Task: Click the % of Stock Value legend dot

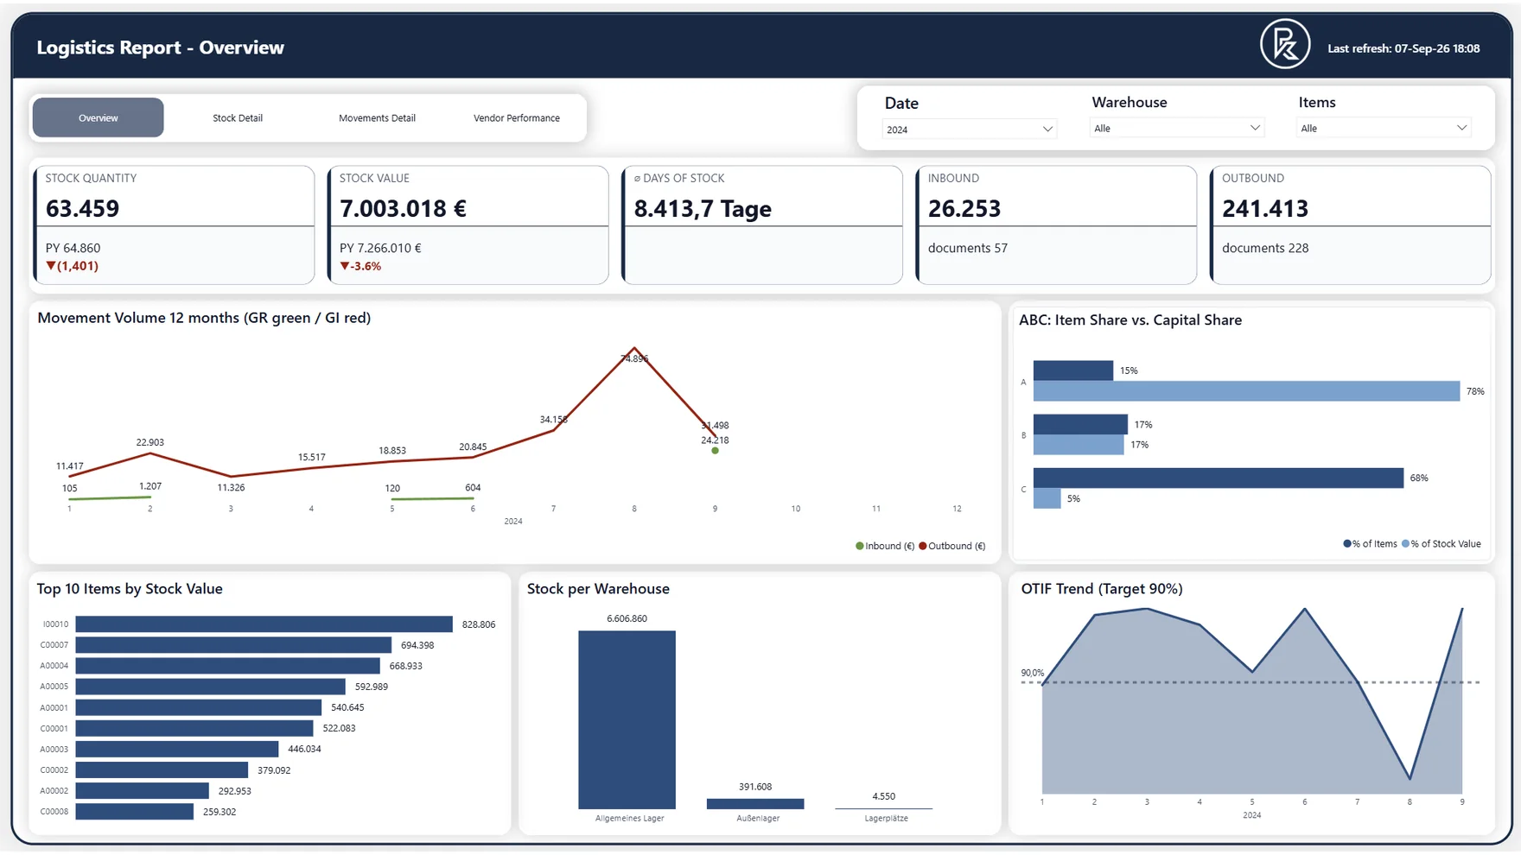Action: [x=1405, y=544]
